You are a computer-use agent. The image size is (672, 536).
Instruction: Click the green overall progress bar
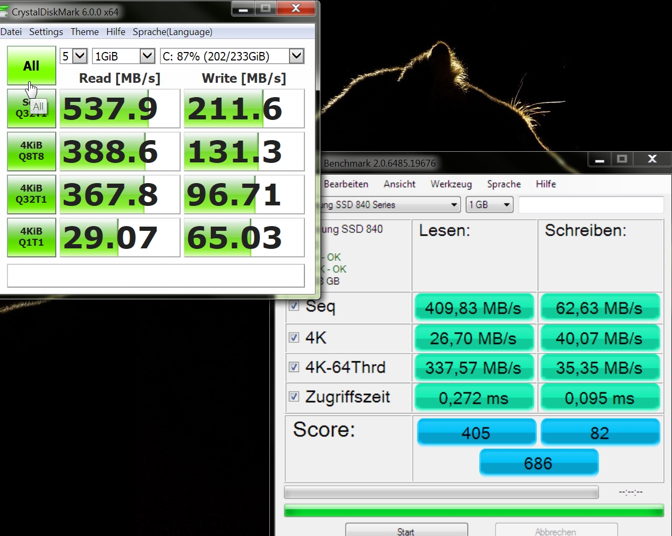click(x=474, y=511)
